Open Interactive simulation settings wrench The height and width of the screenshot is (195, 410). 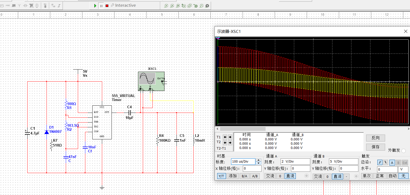pyautogui.click(x=113, y=5)
